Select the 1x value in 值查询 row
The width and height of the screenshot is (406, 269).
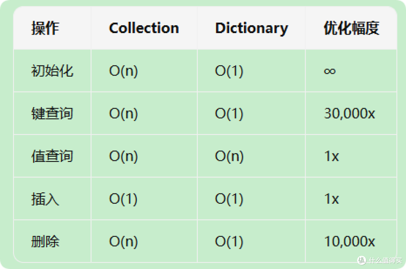point(332,156)
